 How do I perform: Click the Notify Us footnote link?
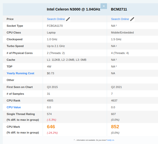pyautogui.click(x=111, y=140)
